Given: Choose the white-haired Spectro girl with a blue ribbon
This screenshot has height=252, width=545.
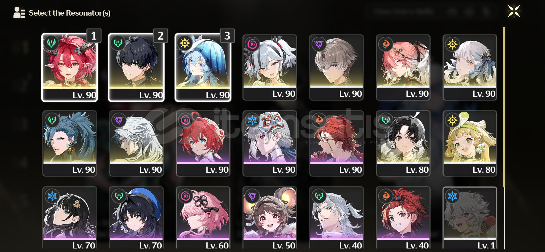Looking at the screenshot, I should [470, 67].
